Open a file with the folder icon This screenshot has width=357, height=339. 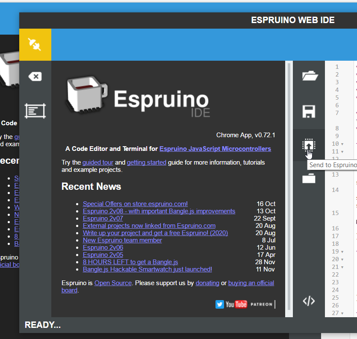pyautogui.click(x=309, y=76)
